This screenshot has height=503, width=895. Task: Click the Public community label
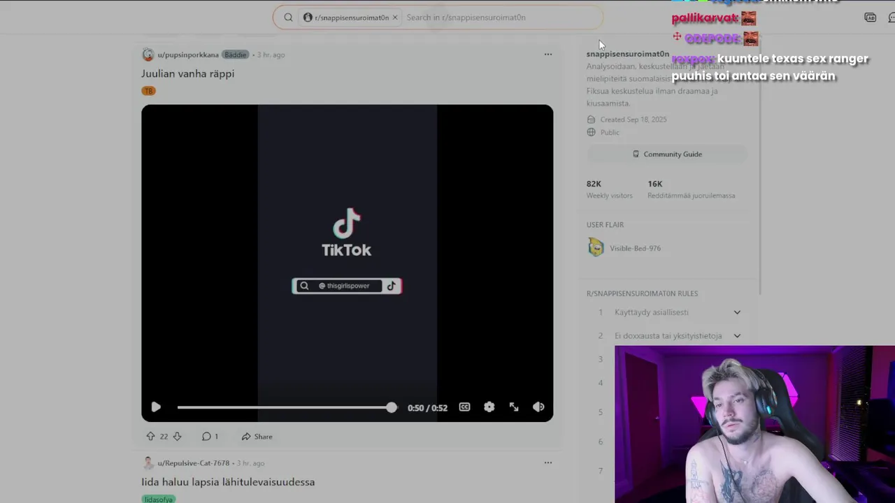[610, 132]
